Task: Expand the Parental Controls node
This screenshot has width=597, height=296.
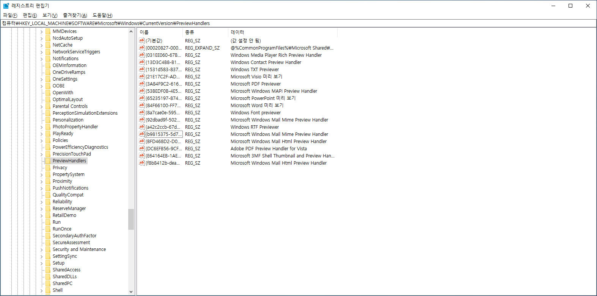Action: coord(42,106)
